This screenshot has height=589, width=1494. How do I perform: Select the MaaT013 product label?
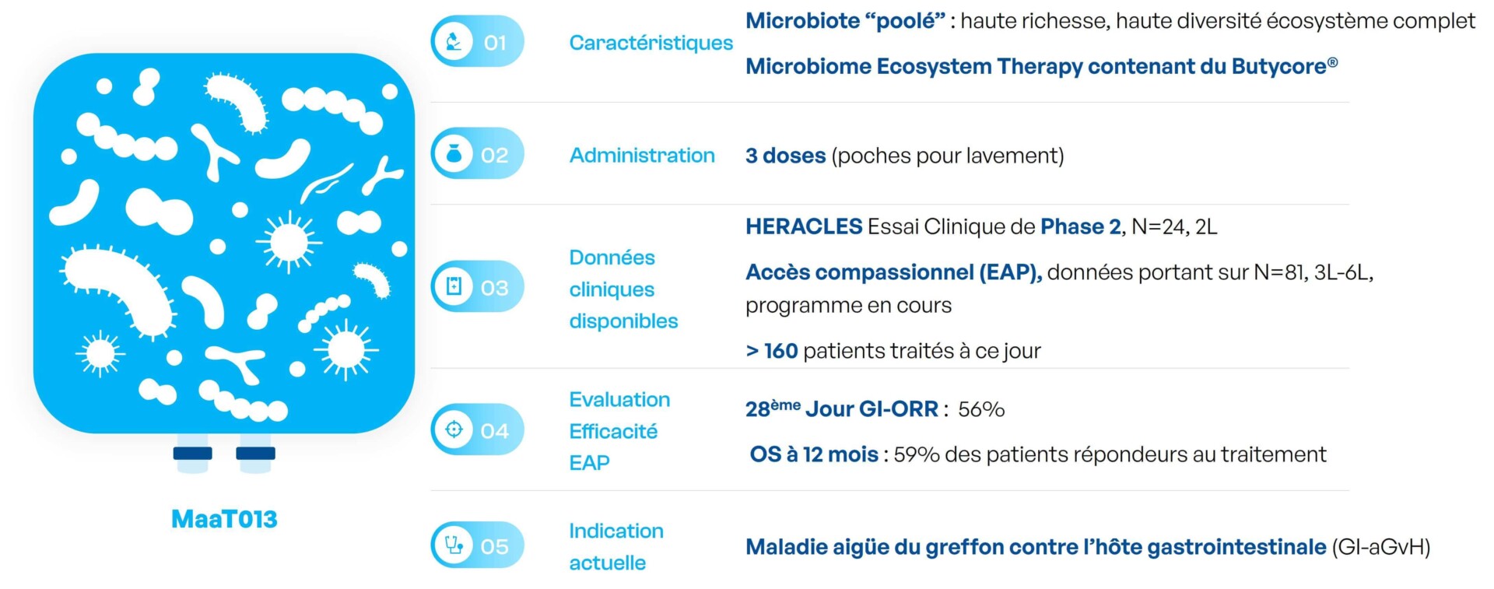pyautogui.click(x=224, y=519)
